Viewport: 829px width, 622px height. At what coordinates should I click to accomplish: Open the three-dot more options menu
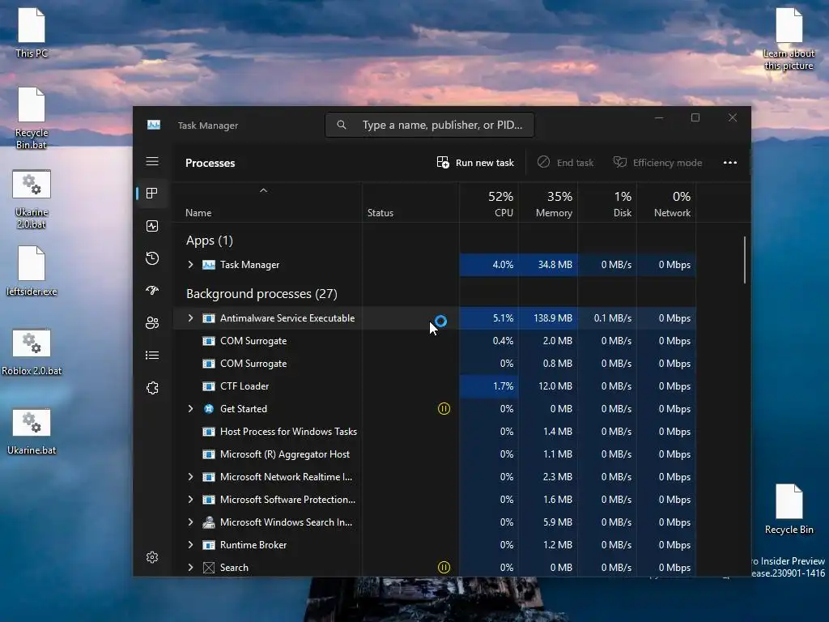[730, 162]
